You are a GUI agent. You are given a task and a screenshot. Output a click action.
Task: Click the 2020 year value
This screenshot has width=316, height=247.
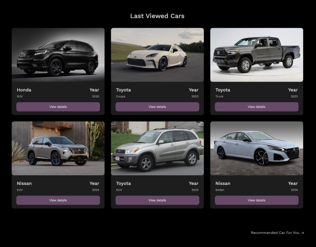click(x=95, y=97)
